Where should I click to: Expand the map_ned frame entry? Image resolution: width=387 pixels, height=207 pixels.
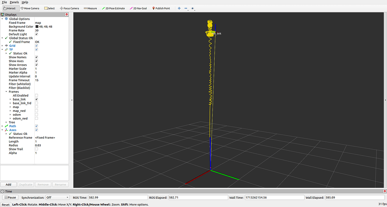10,111
